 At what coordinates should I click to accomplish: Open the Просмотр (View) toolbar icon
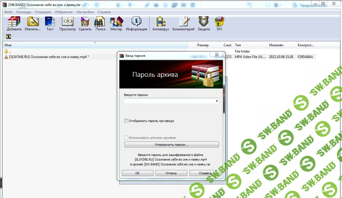(67, 22)
